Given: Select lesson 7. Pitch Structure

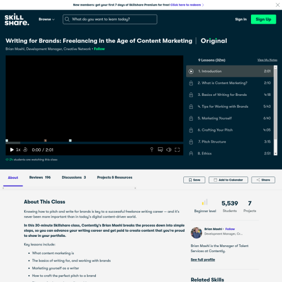Looking at the screenshot, I should (230, 142).
